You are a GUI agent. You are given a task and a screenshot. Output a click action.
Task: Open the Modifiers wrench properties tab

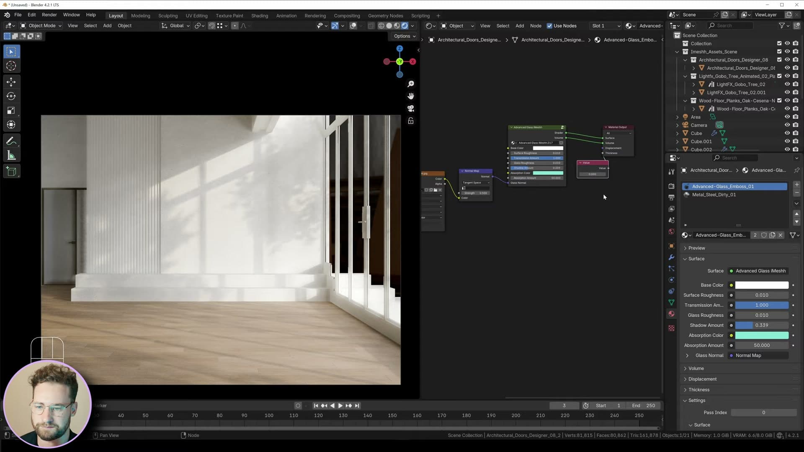pyautogui.click(x=671, y=257)
